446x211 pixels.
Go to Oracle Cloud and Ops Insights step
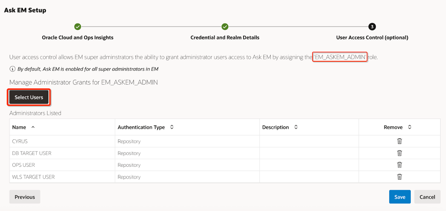tap(78, 38)
